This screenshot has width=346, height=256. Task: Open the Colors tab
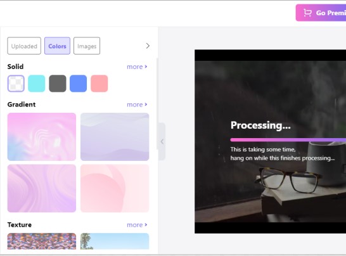[57, 46]
